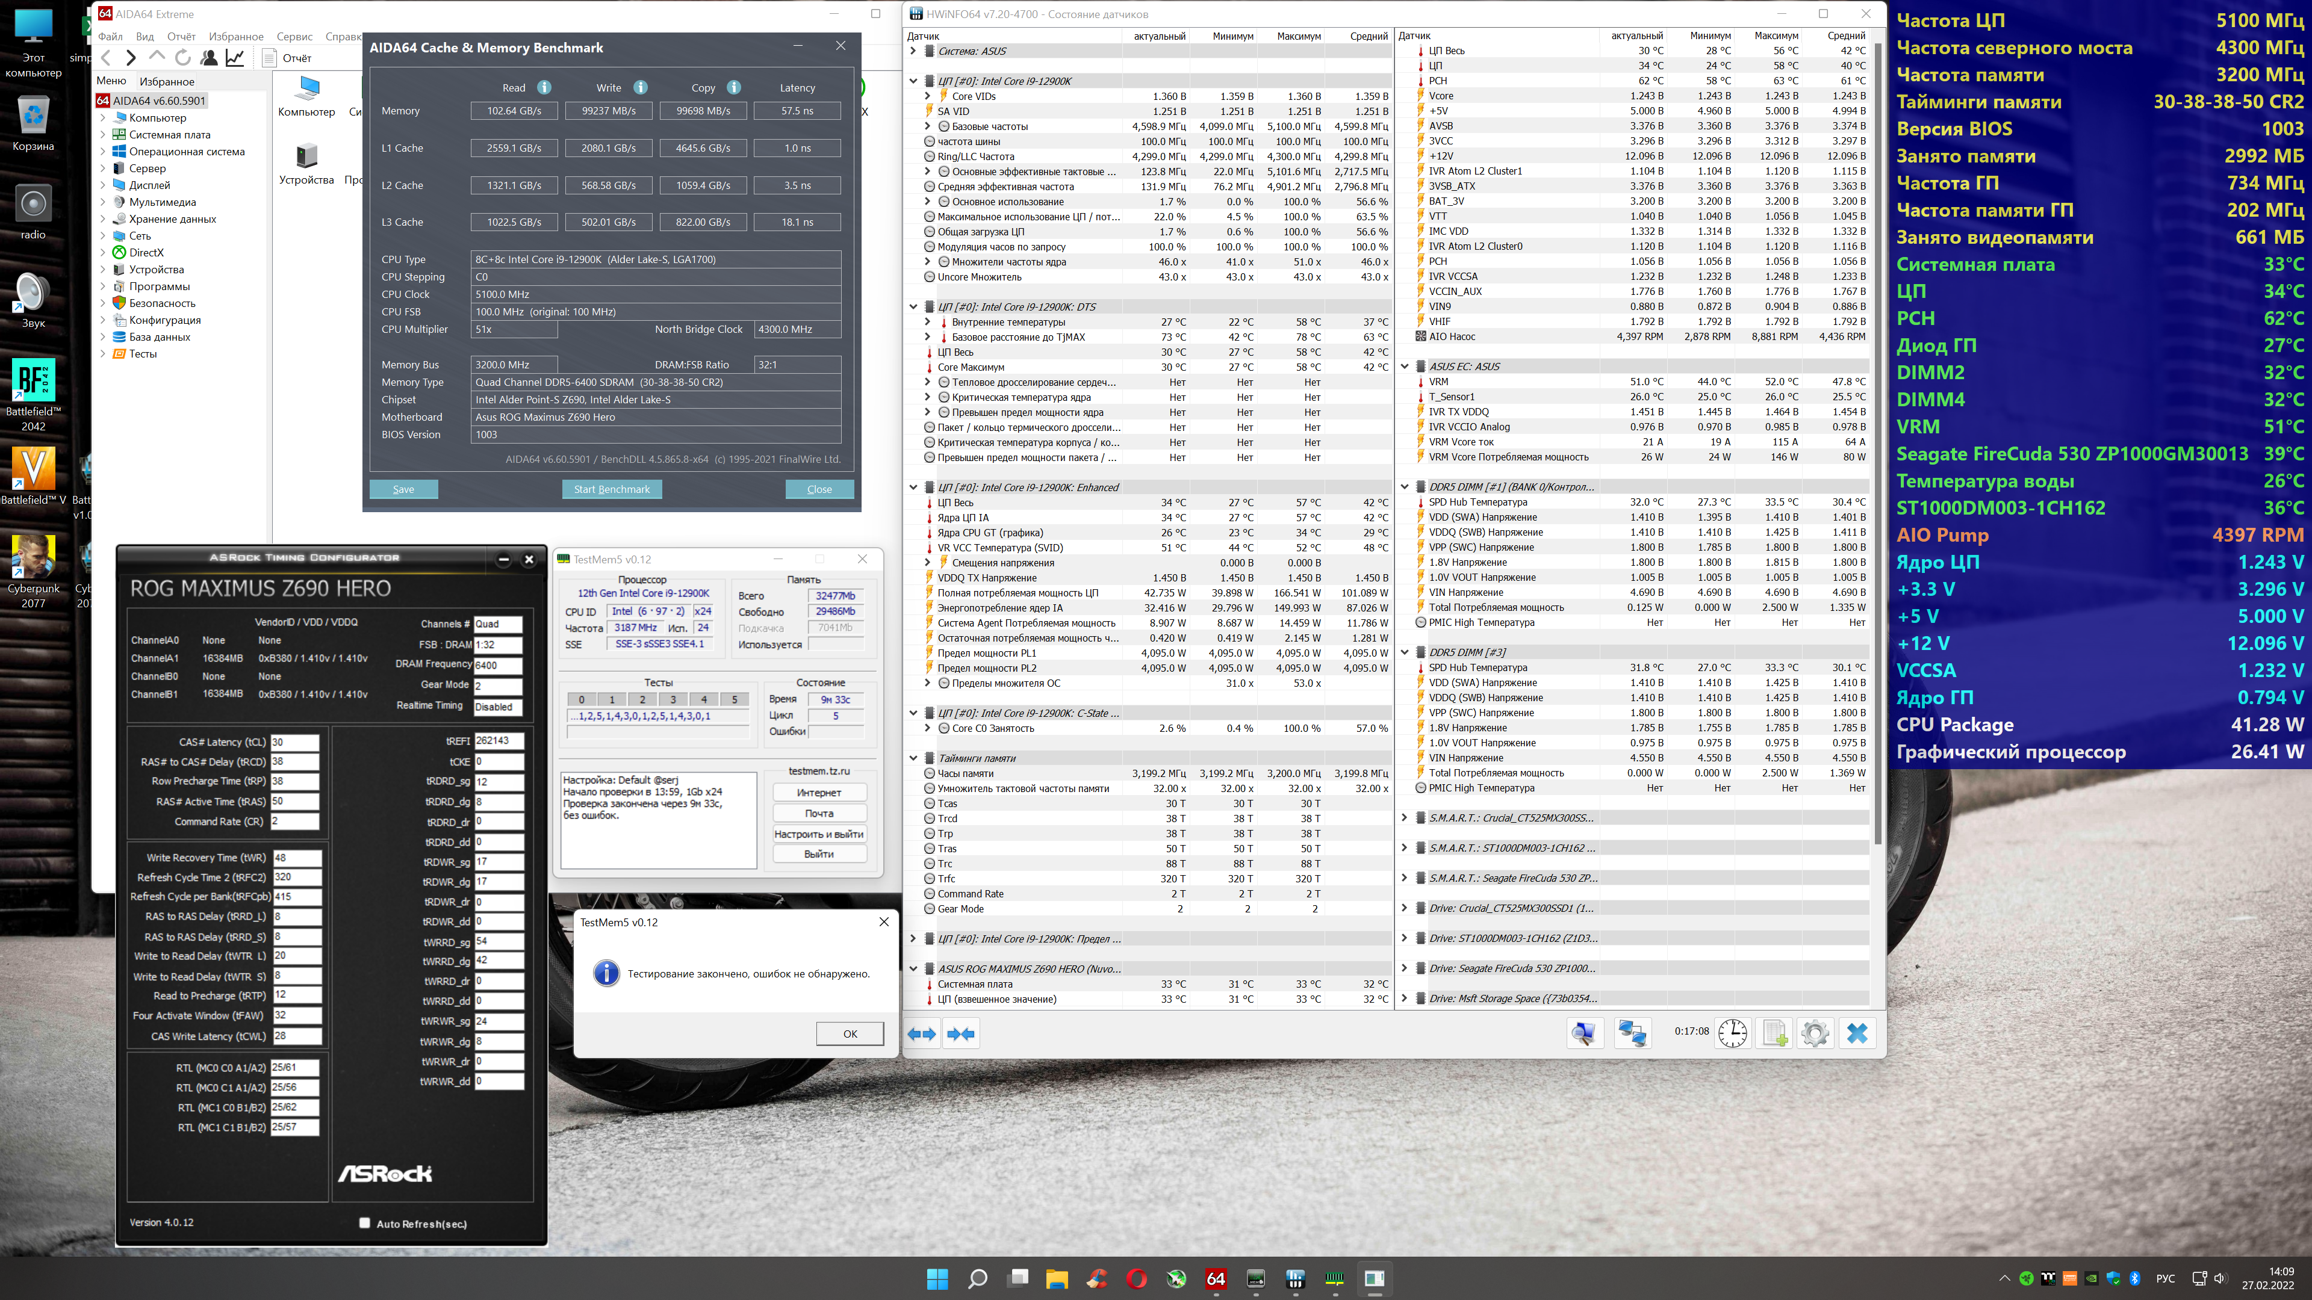Expand DirectX node in AIDA64 tree
Viewport: 2312px width, 1300px height.
point(103,253)
